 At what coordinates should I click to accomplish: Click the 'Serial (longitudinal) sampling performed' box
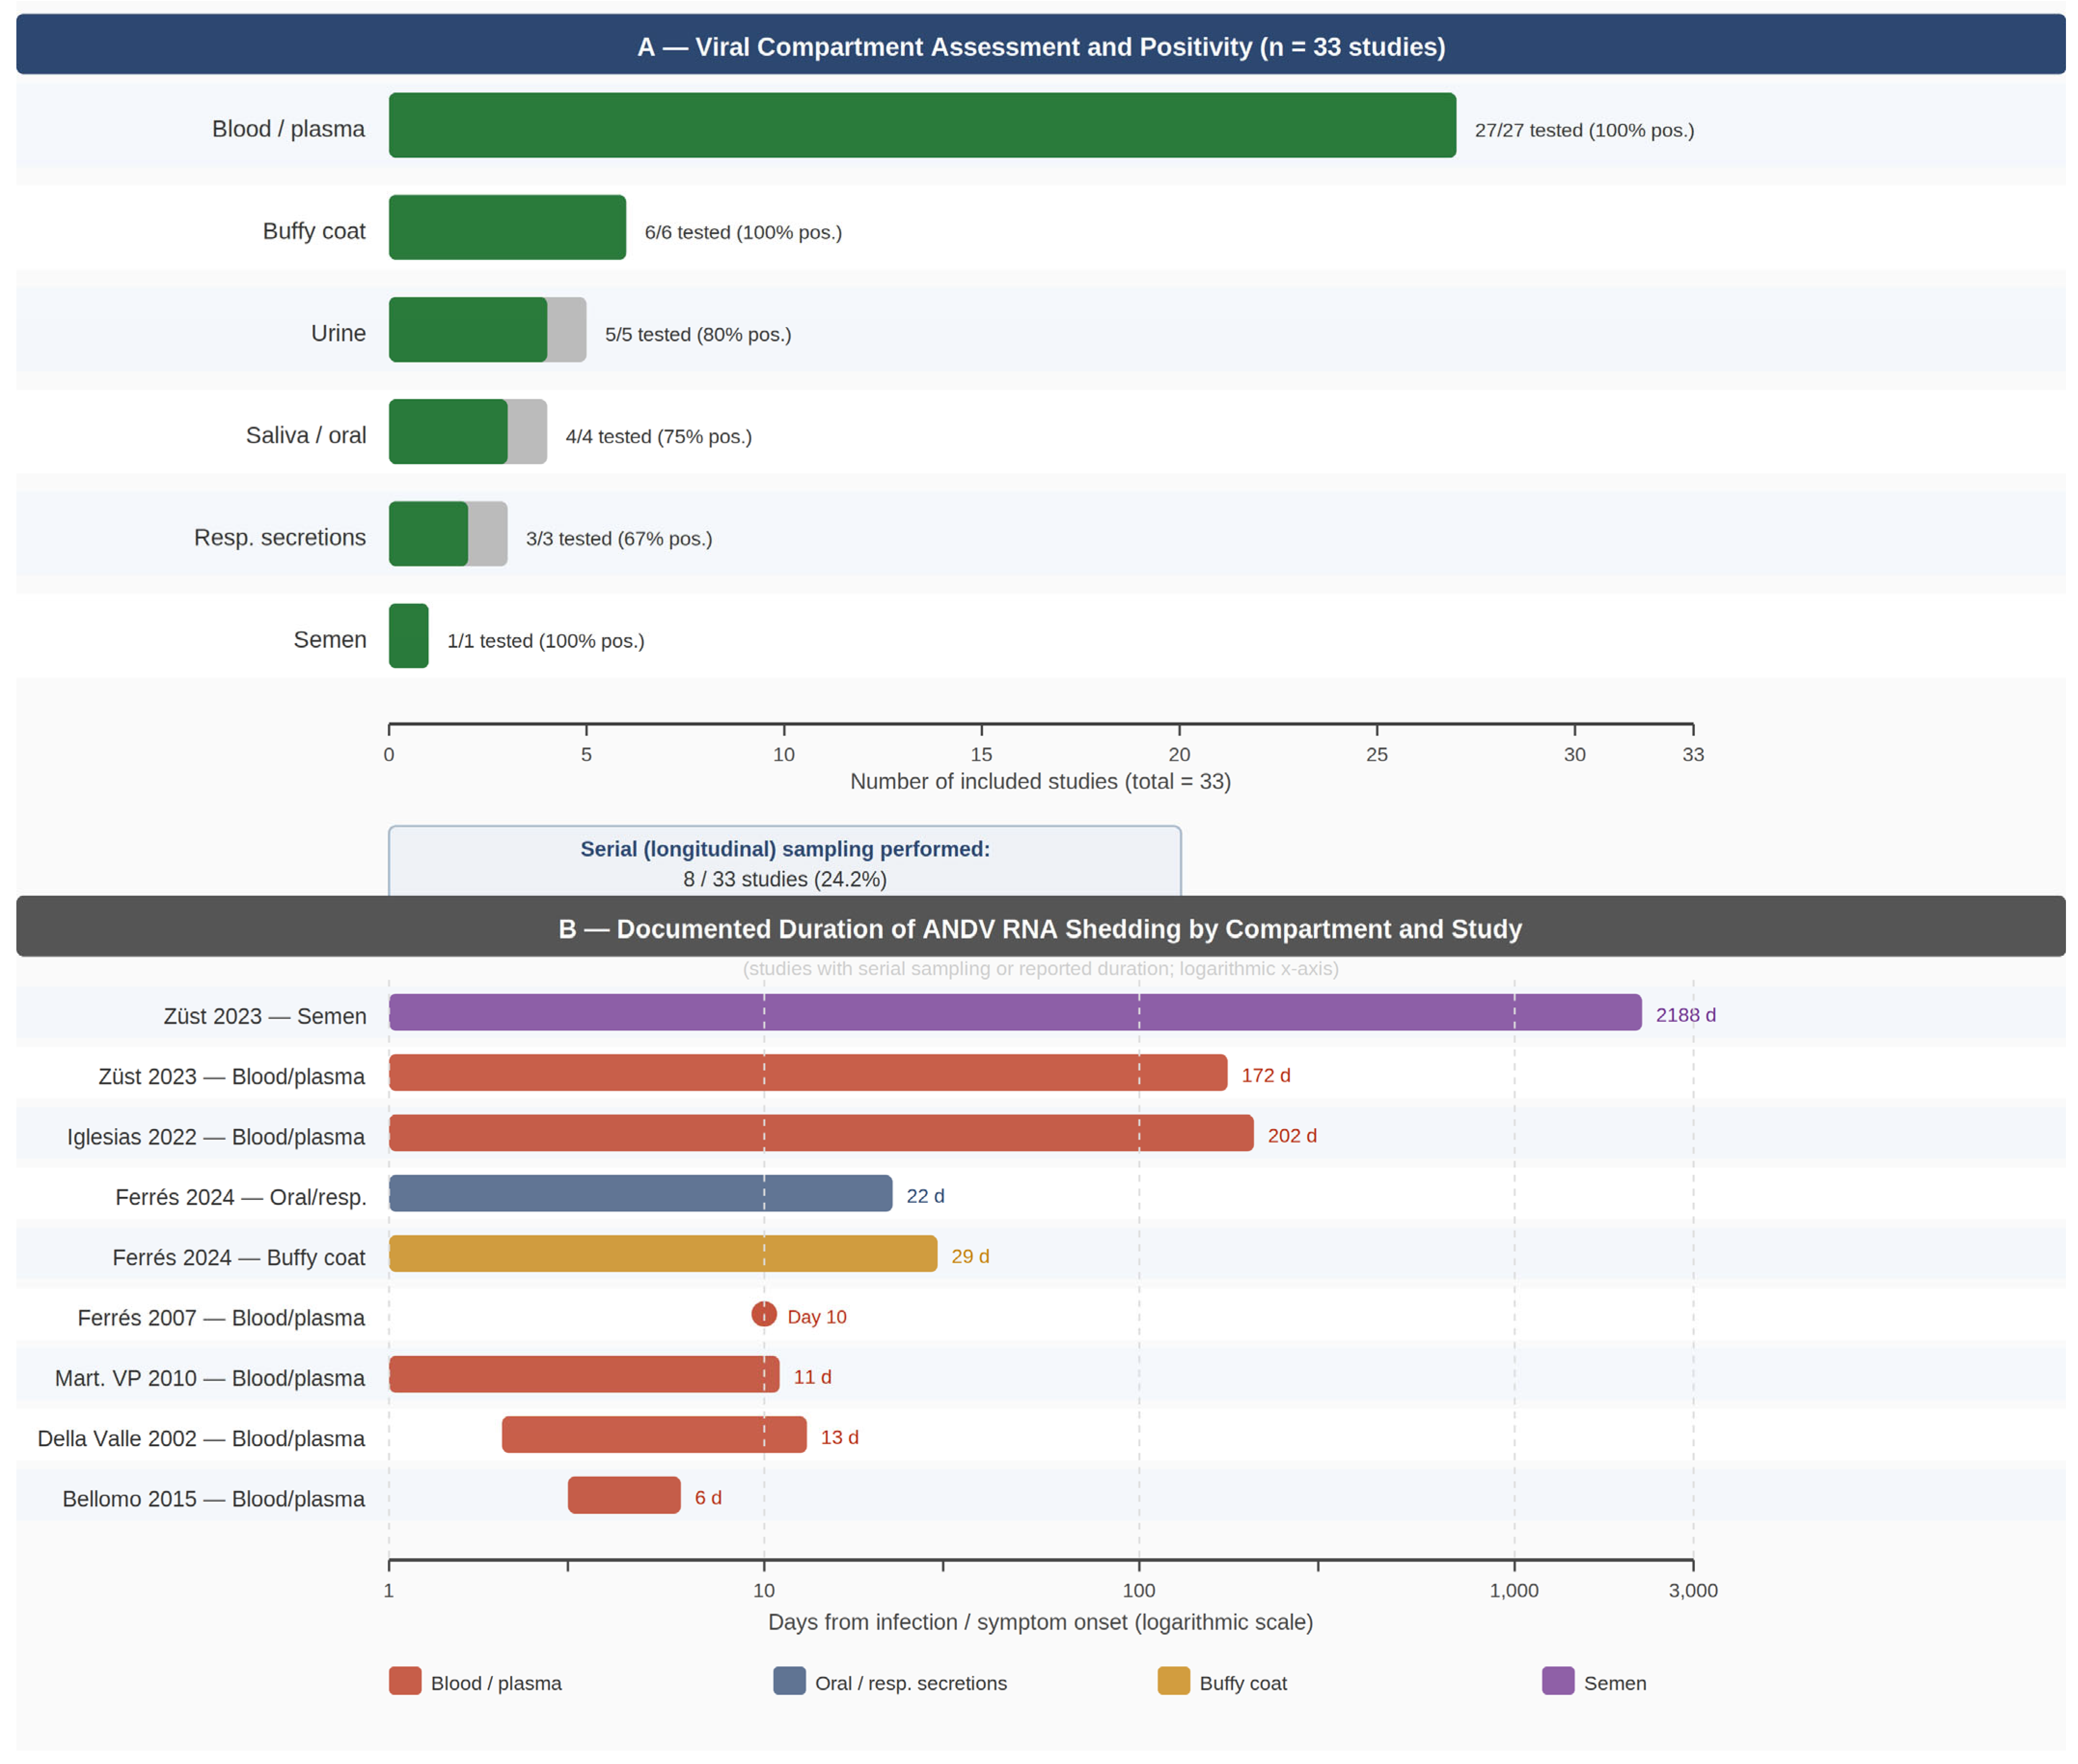pyautogui.click(x=784, y=860)
